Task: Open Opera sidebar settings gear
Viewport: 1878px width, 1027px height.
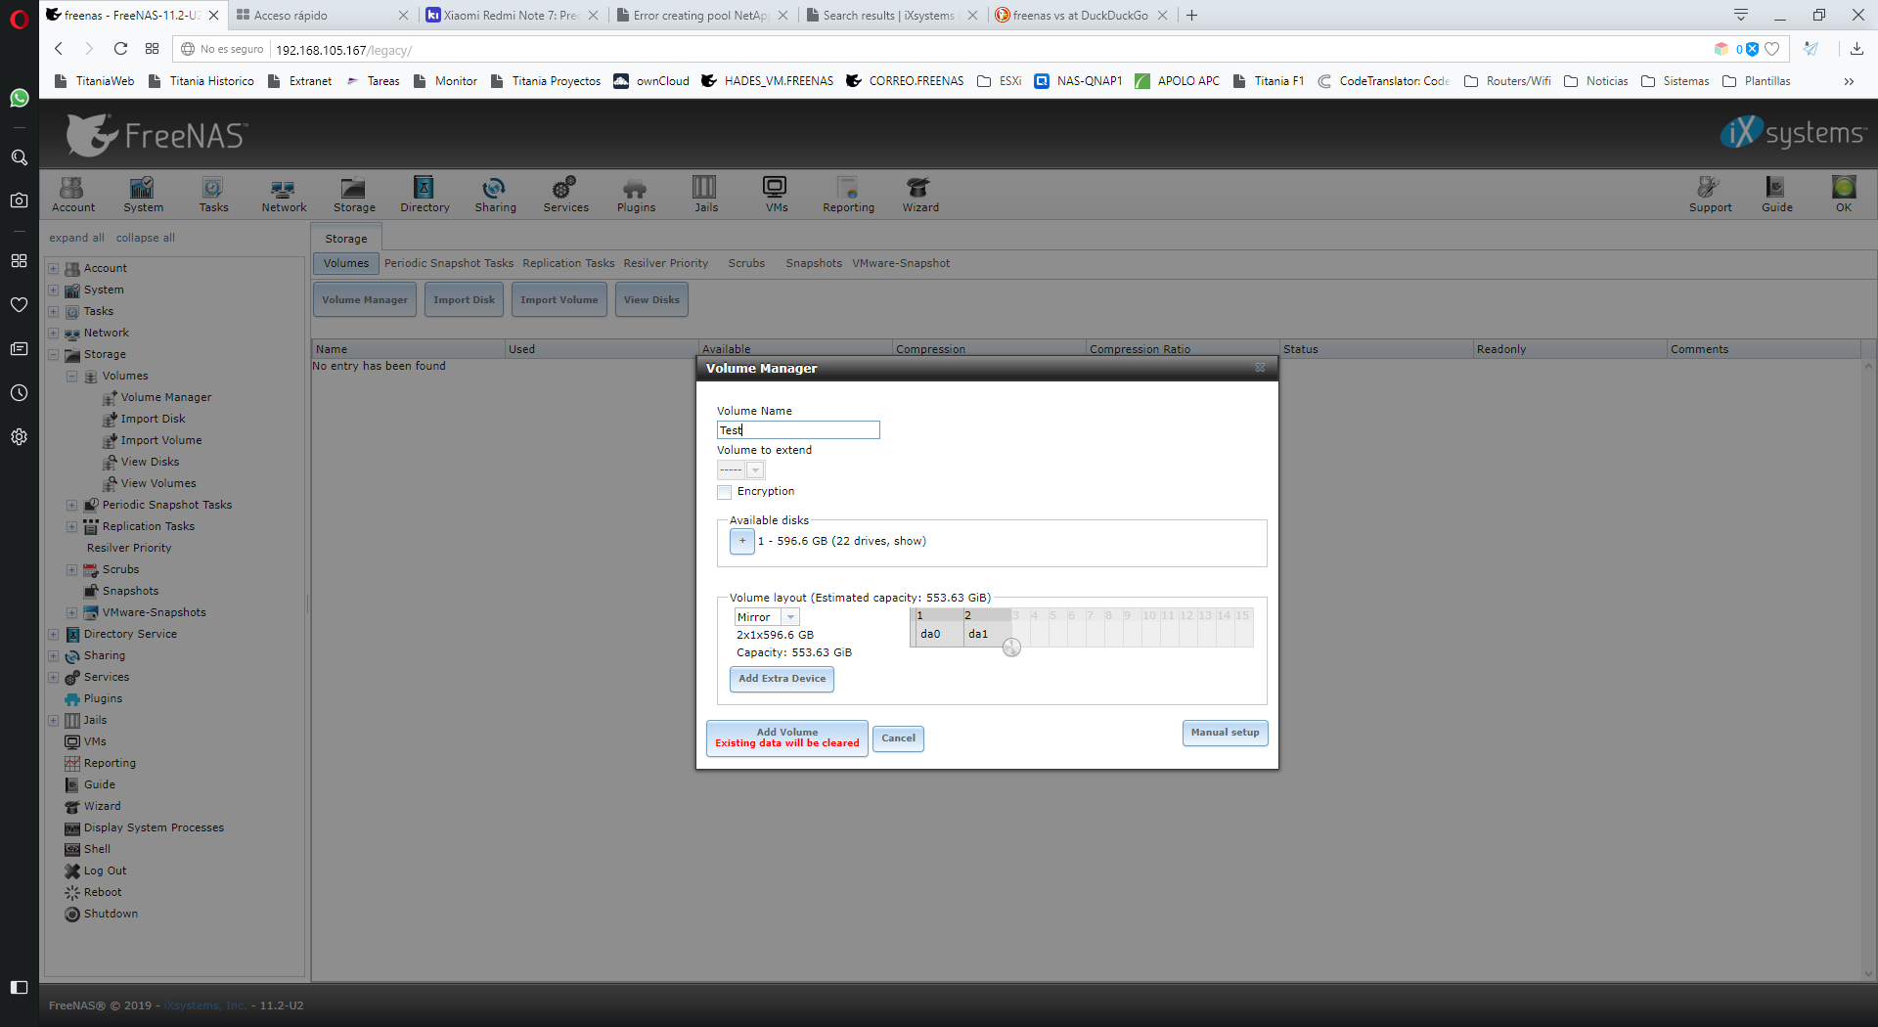Action: pyautogui.click(x=19, y=437)
